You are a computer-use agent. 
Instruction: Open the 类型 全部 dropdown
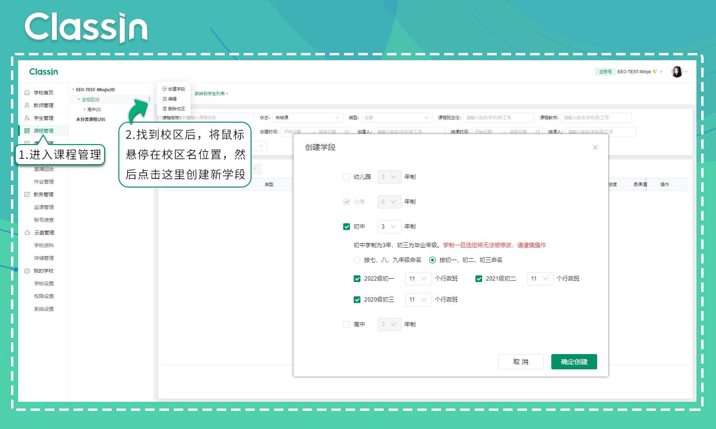click(x=397, y=117)
